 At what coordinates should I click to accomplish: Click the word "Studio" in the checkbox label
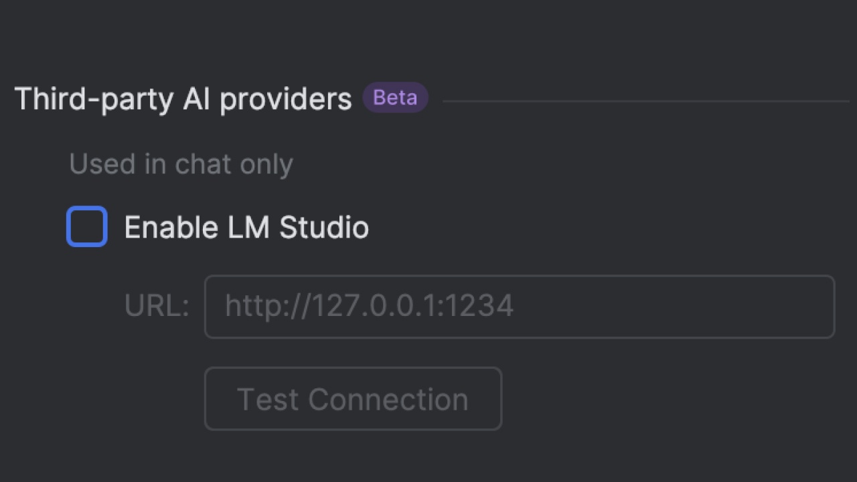click(x=324, y=228)
